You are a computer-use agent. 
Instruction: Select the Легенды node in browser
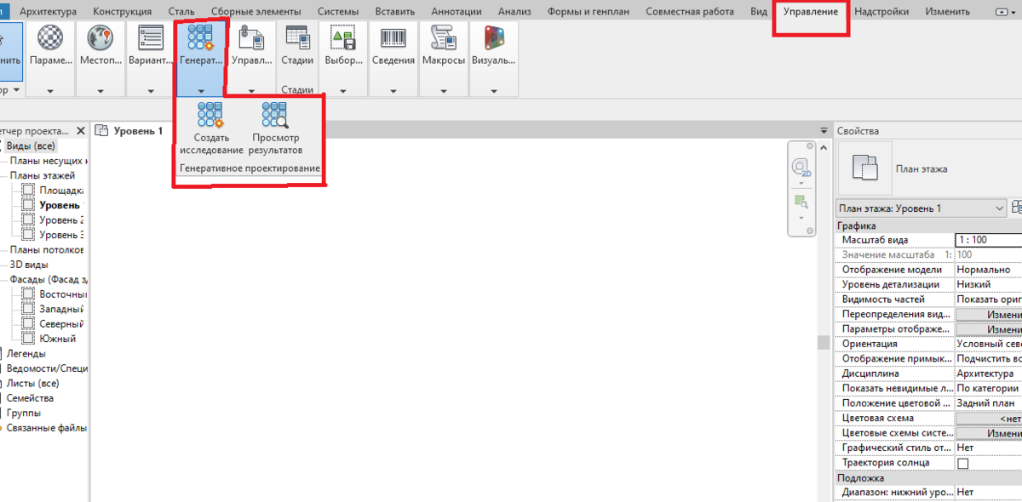click(26, 353)
